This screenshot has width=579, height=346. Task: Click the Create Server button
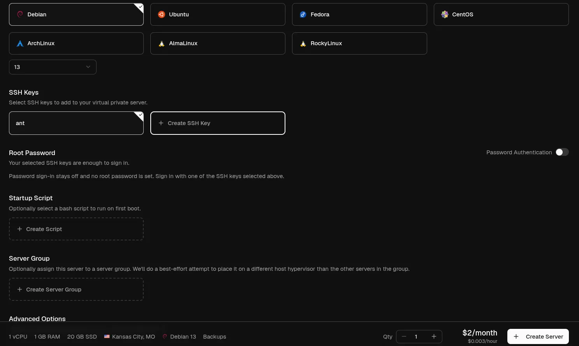(538, 337)
